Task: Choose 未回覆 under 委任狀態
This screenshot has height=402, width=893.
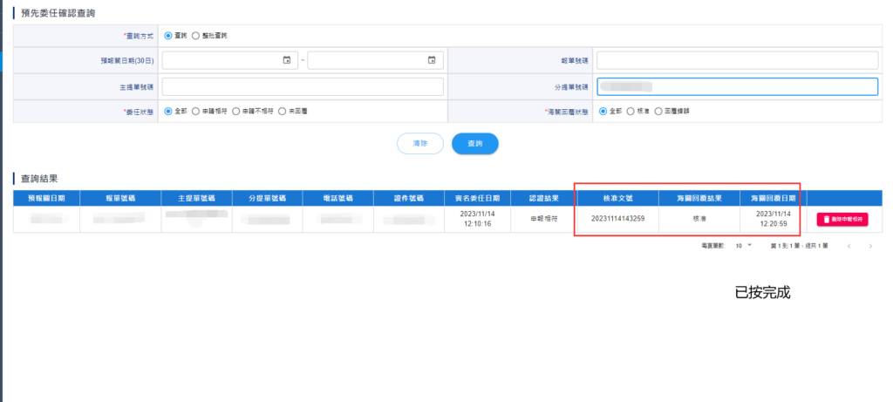Action: [x=282, y=112]
